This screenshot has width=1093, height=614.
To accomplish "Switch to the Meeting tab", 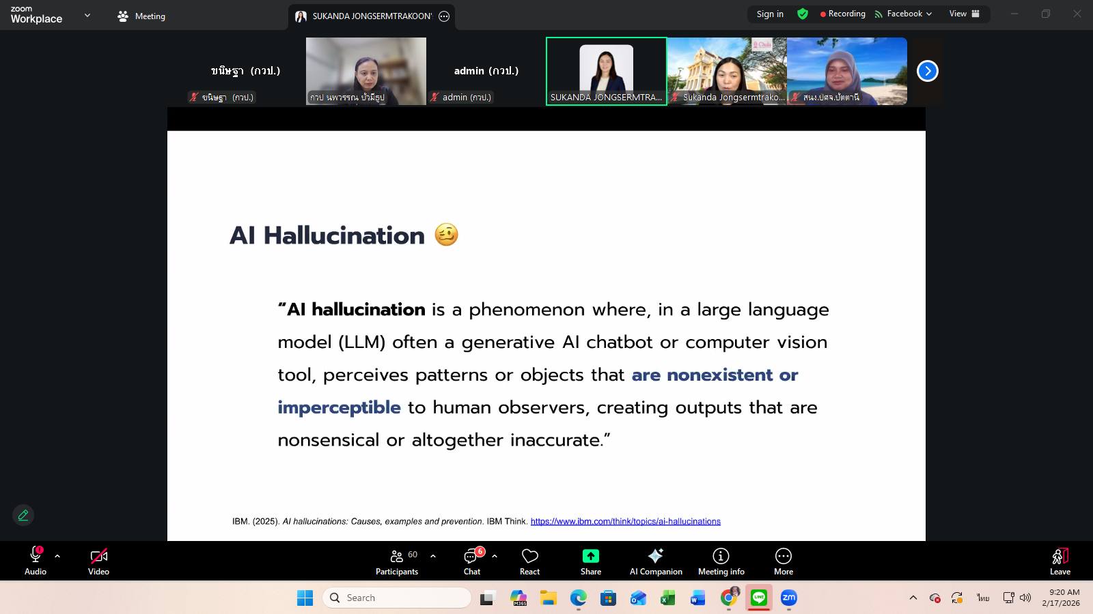I will [141, 16].
